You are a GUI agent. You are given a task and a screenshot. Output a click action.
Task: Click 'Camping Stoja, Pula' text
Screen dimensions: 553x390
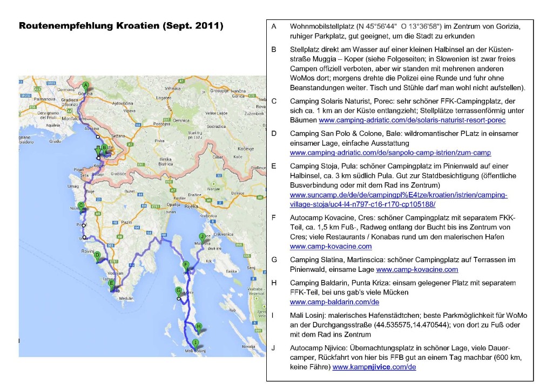pyautogui.click(x=323, y=166)
